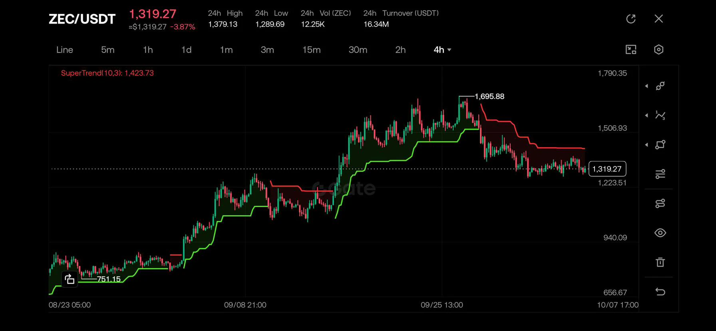716x331 pixels.
Task: Expand wave tool options arrow
Action: [x=646, y=115]
